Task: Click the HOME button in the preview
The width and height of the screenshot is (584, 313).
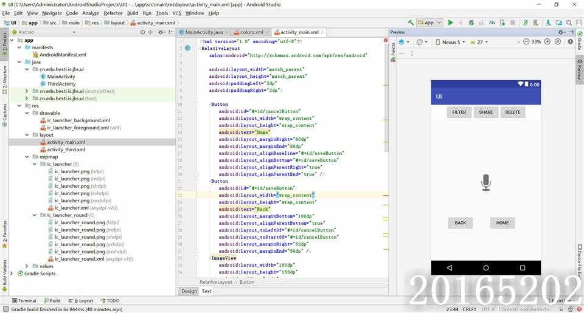Action: point(502,222)
